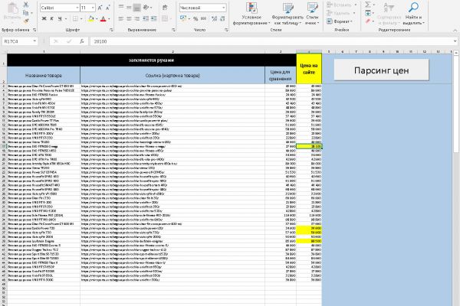
Task: Open the fill color dropdown arrow
Action: point(97,18)
